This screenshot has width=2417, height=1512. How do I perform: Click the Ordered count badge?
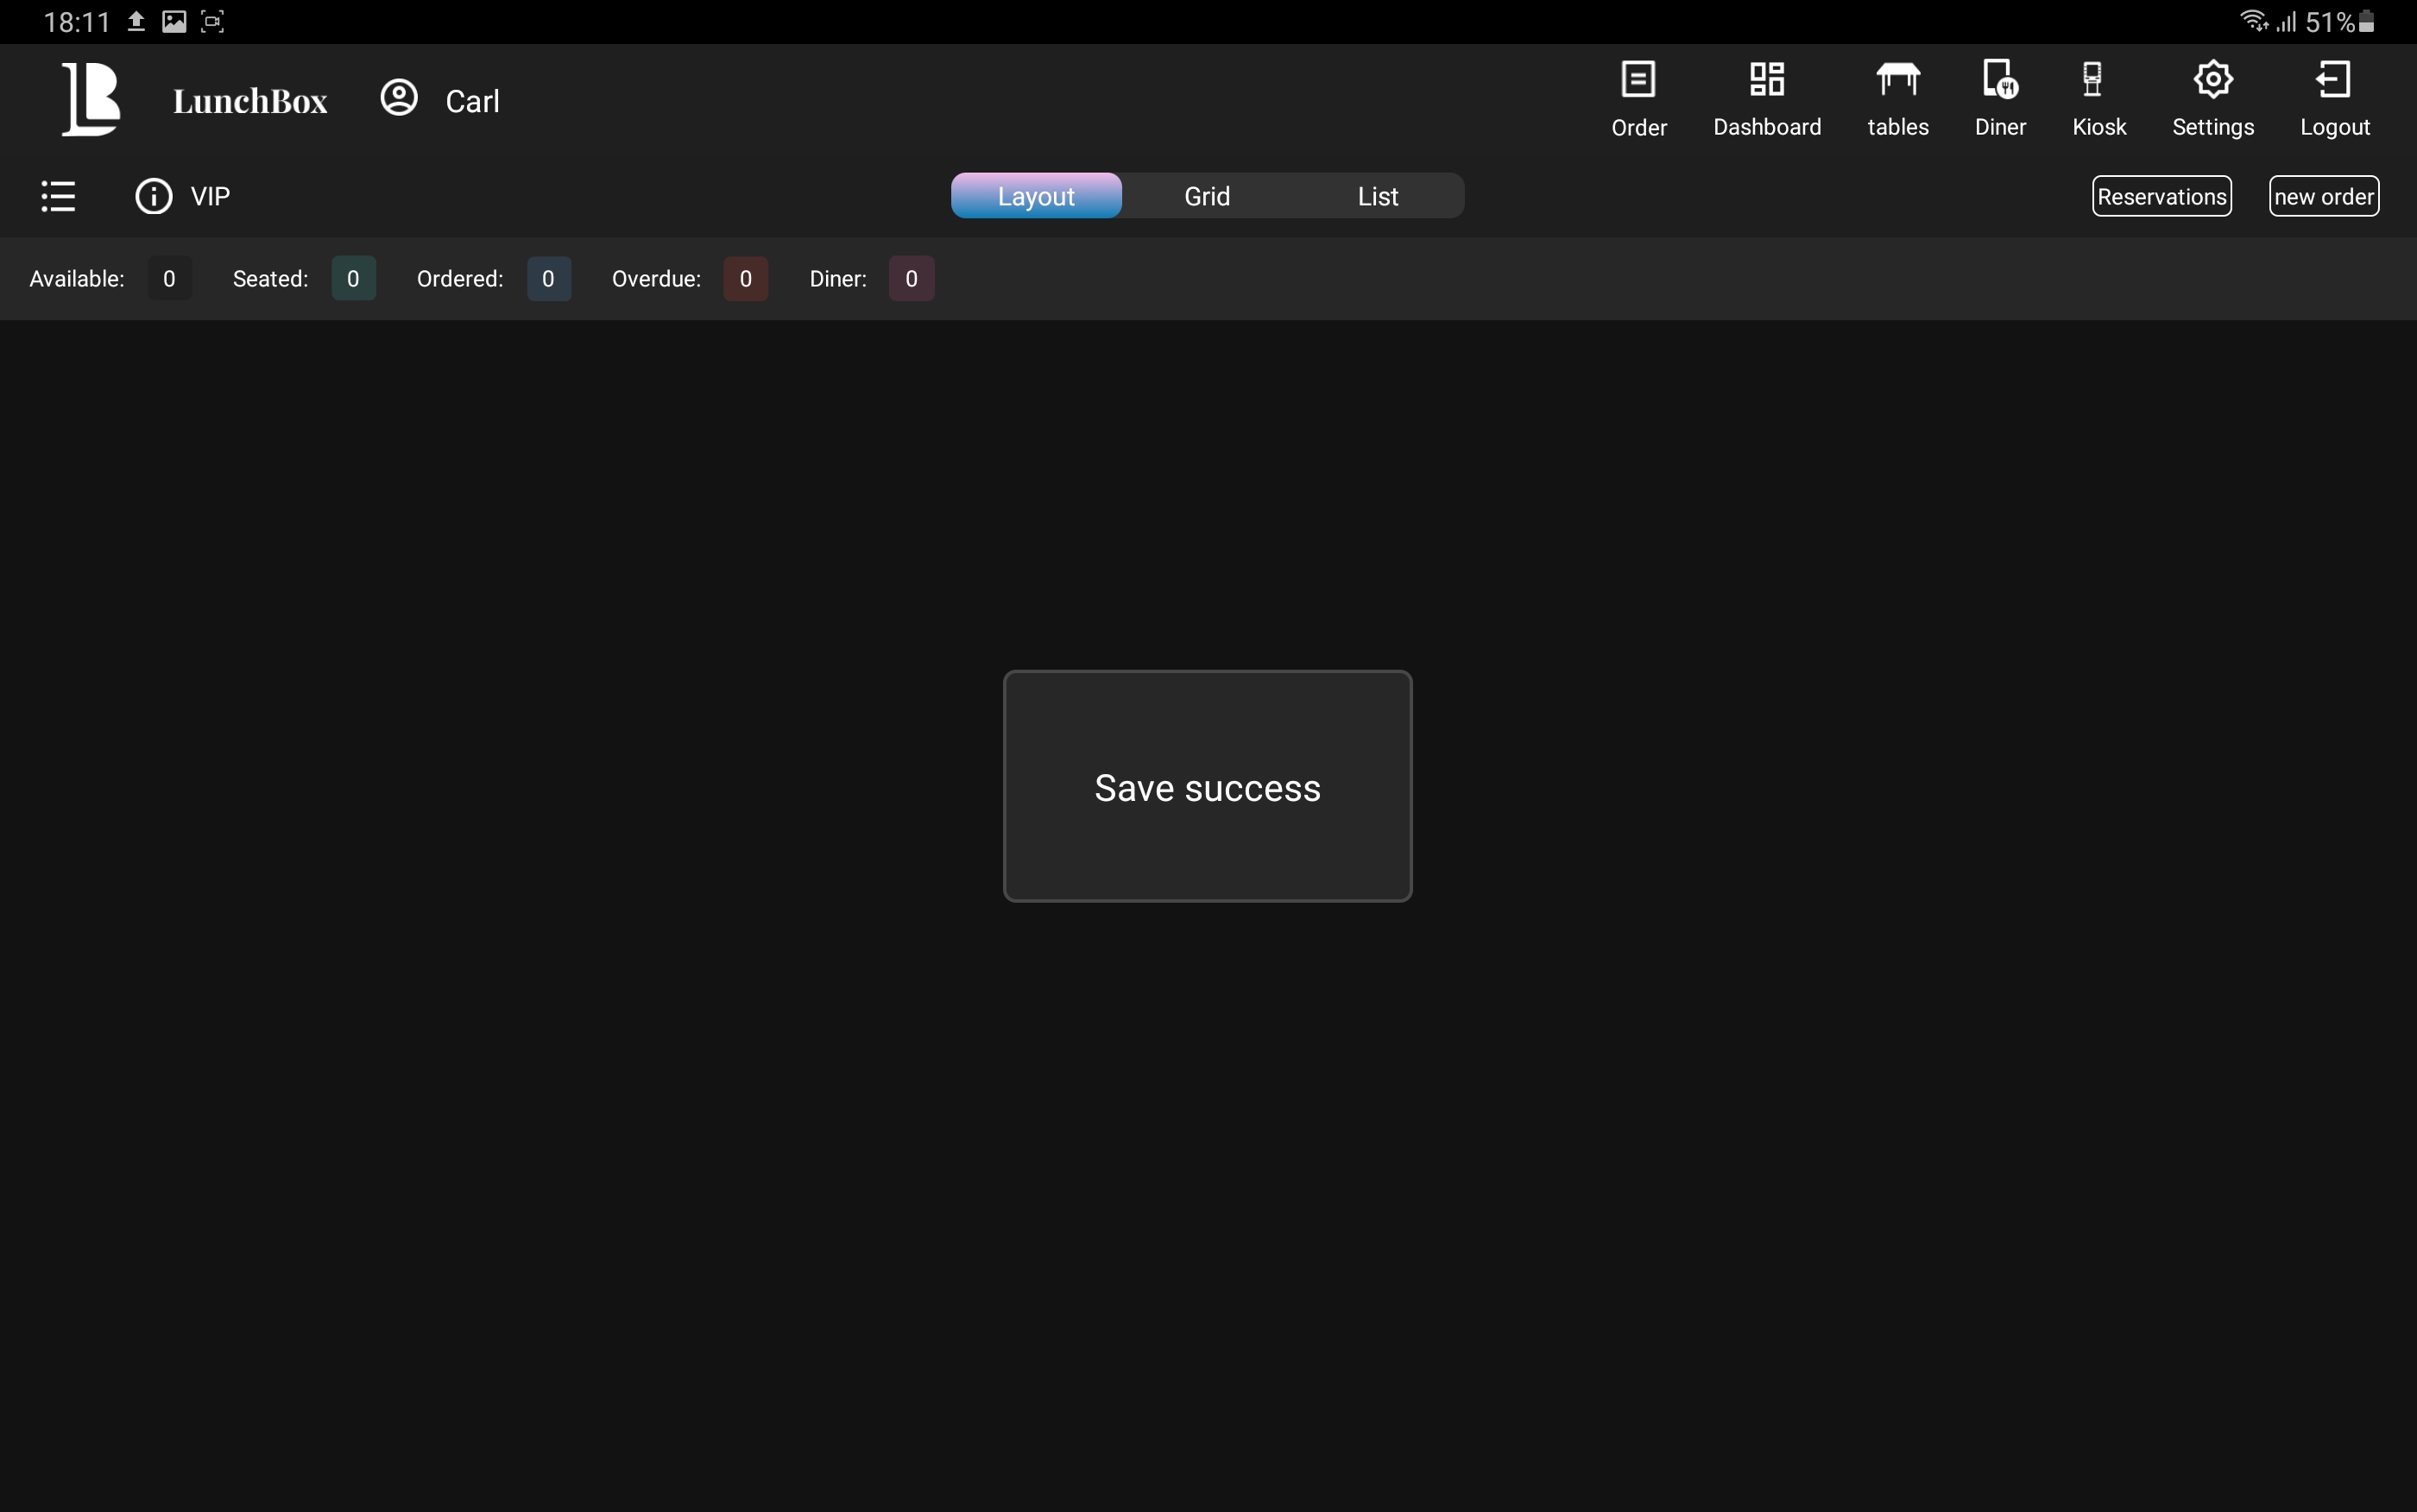[548, 279]
